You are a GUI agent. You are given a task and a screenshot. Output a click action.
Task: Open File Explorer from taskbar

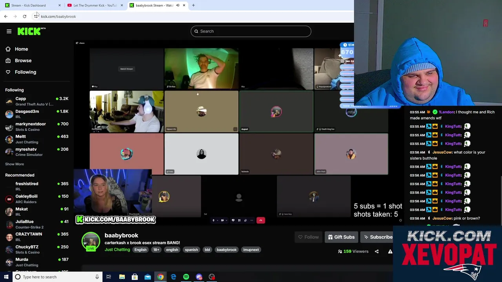[122, 277]
